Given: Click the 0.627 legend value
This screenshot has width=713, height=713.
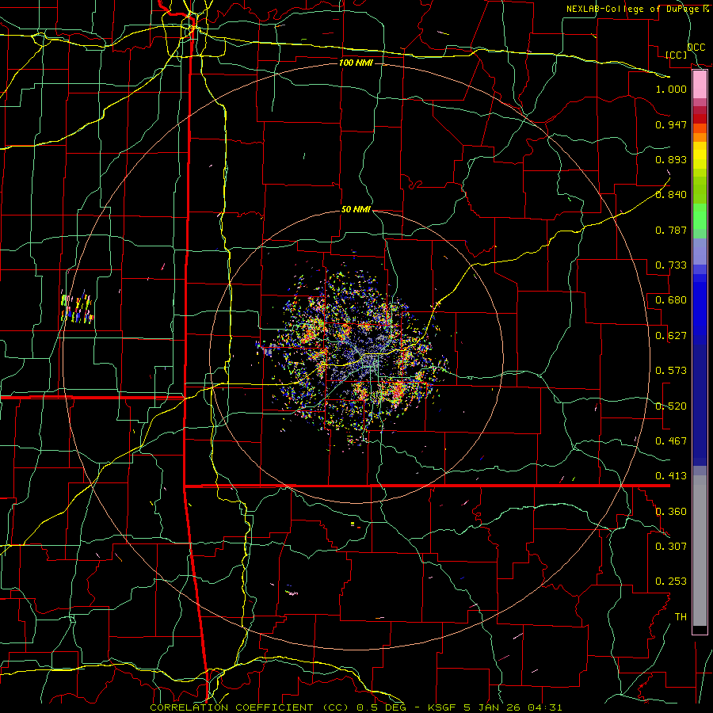Looking at the screenshot, I should [x=671, y=336].
